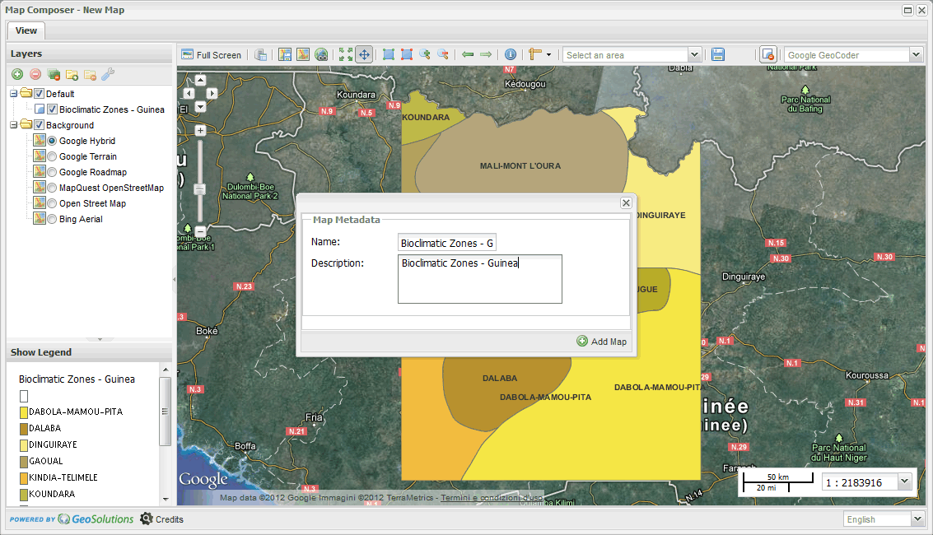Click the map zoom slider handle
The width and height of the screenshot is (933, 535).
click(199, 189)
